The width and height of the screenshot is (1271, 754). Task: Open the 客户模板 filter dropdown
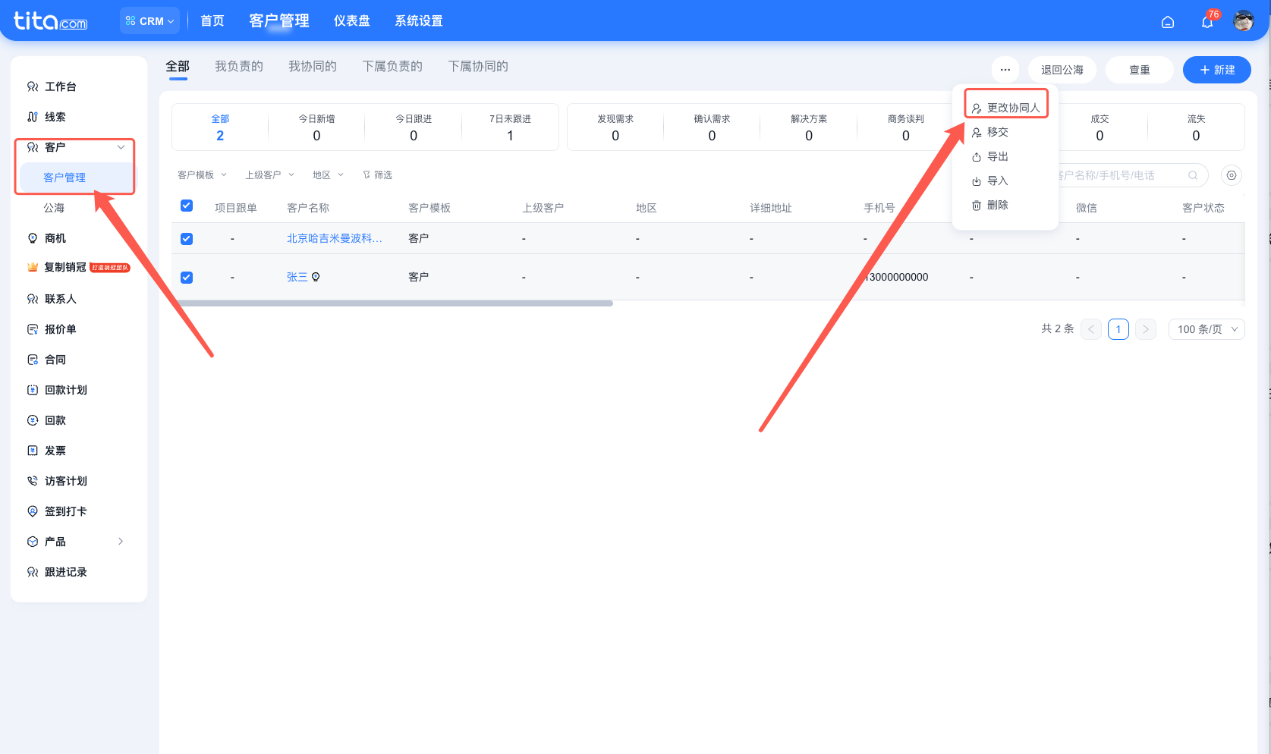tap(202, 175)
